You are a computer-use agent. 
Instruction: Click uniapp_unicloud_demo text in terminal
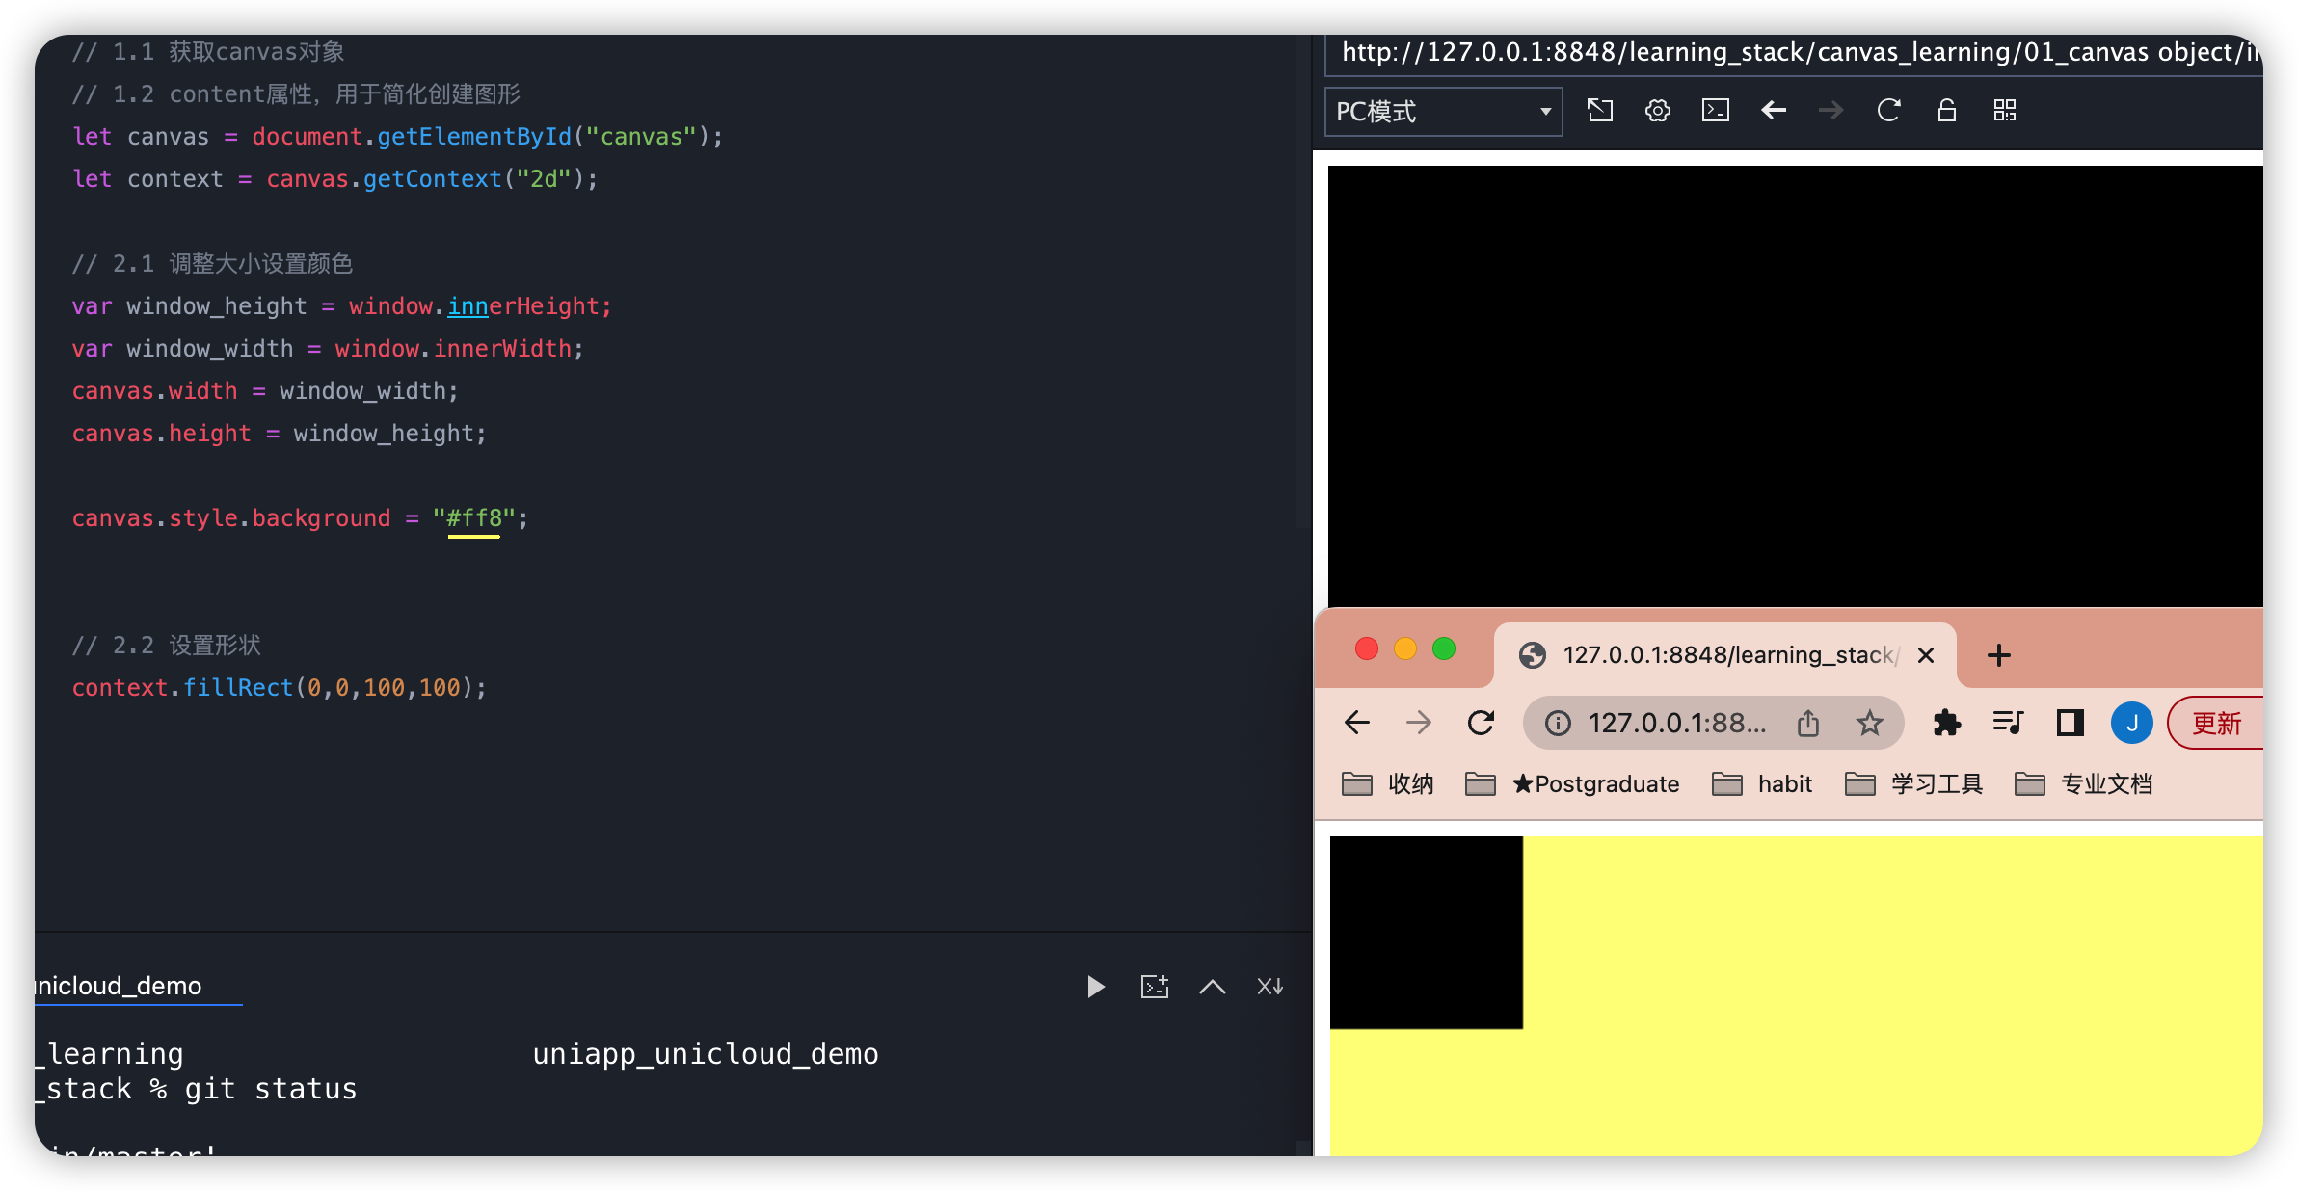click(706, 1054)
